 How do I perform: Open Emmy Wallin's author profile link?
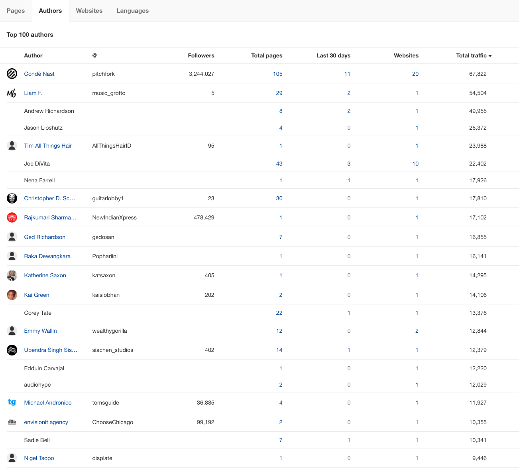(x=40, y=331)
